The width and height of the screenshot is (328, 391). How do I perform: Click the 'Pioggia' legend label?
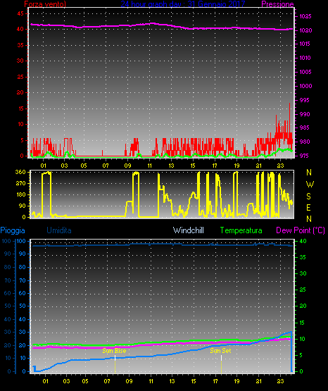point(13,230)
